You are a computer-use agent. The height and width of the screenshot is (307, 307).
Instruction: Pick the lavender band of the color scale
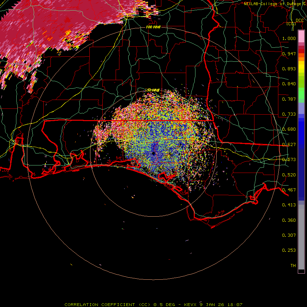[x=301, y=108]
